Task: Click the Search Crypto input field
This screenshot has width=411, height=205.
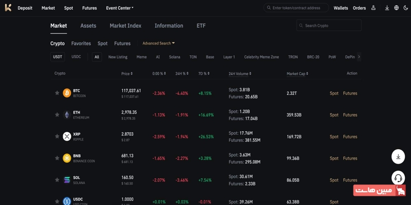Action: [331, 26]
